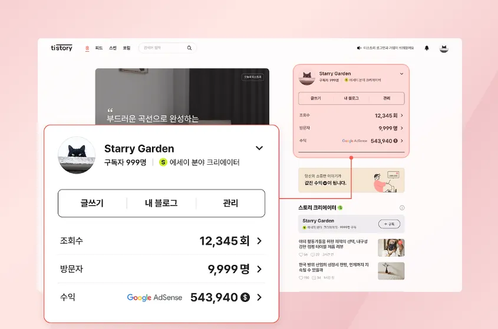Viewport: 498px width, 329px height.
Task: Click the large cat avatar in enlarged card
Action: 77,155
